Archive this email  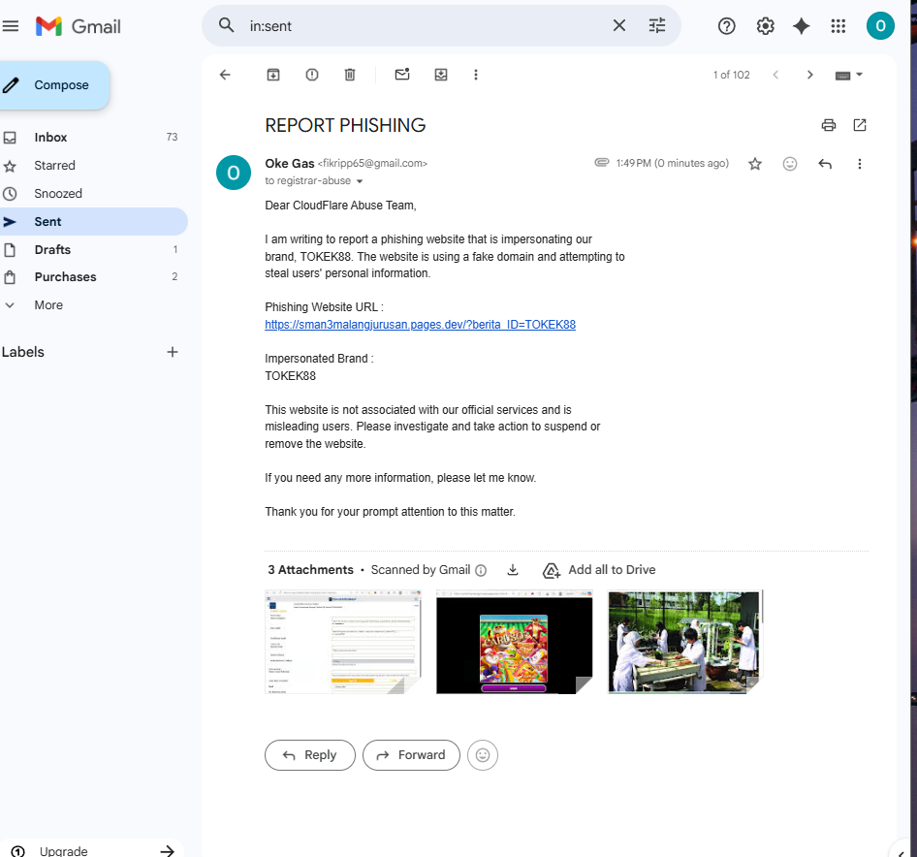[273, 75]
